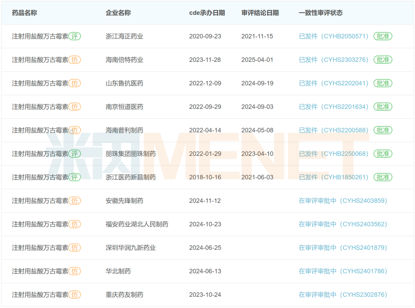Click the 仿 badge in 福安药业湖北人民制药 row

point(75,224)
